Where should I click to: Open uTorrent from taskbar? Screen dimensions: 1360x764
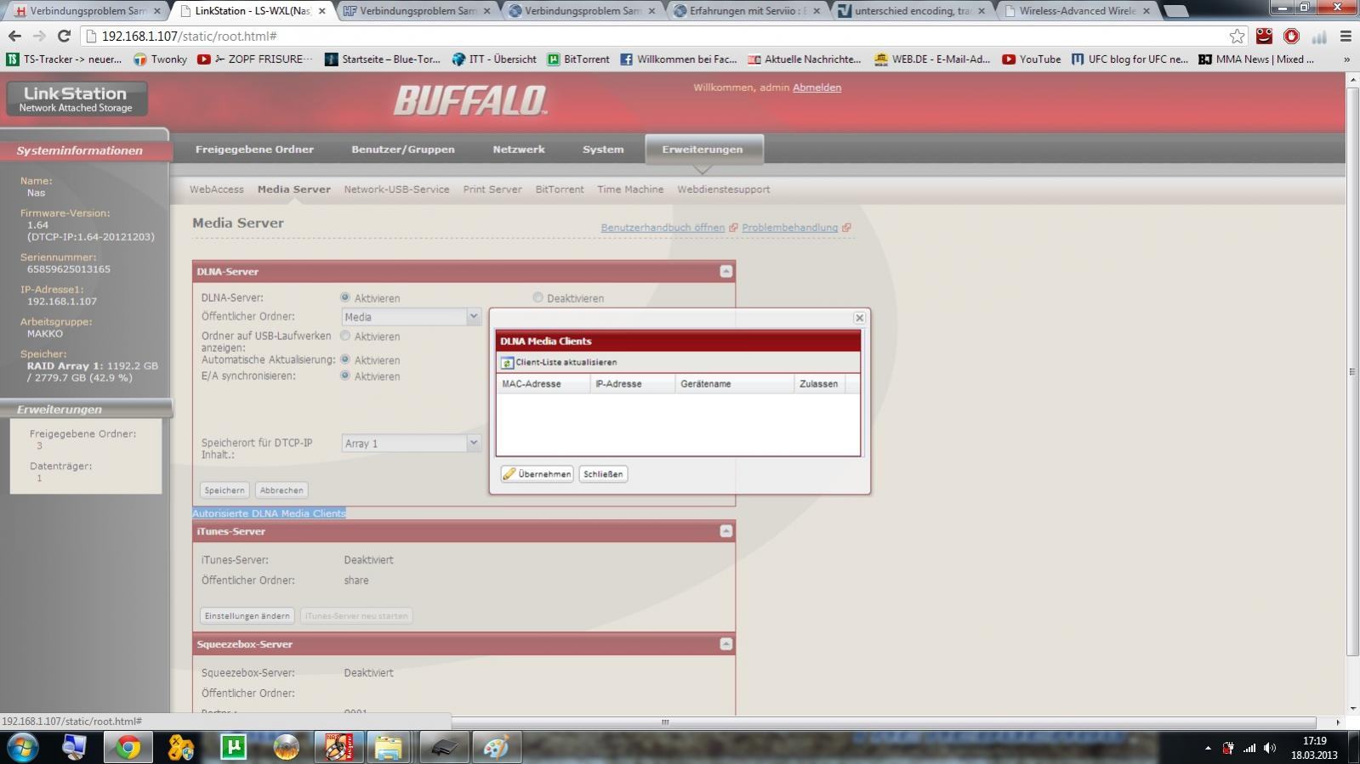tap(233, 747)
